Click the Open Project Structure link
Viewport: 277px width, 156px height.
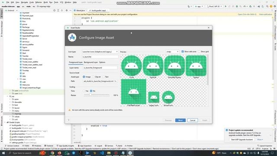tap(247, 14)
